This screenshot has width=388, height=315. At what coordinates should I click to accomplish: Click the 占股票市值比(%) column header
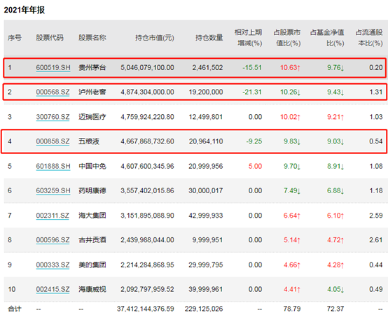click(287, 38)
